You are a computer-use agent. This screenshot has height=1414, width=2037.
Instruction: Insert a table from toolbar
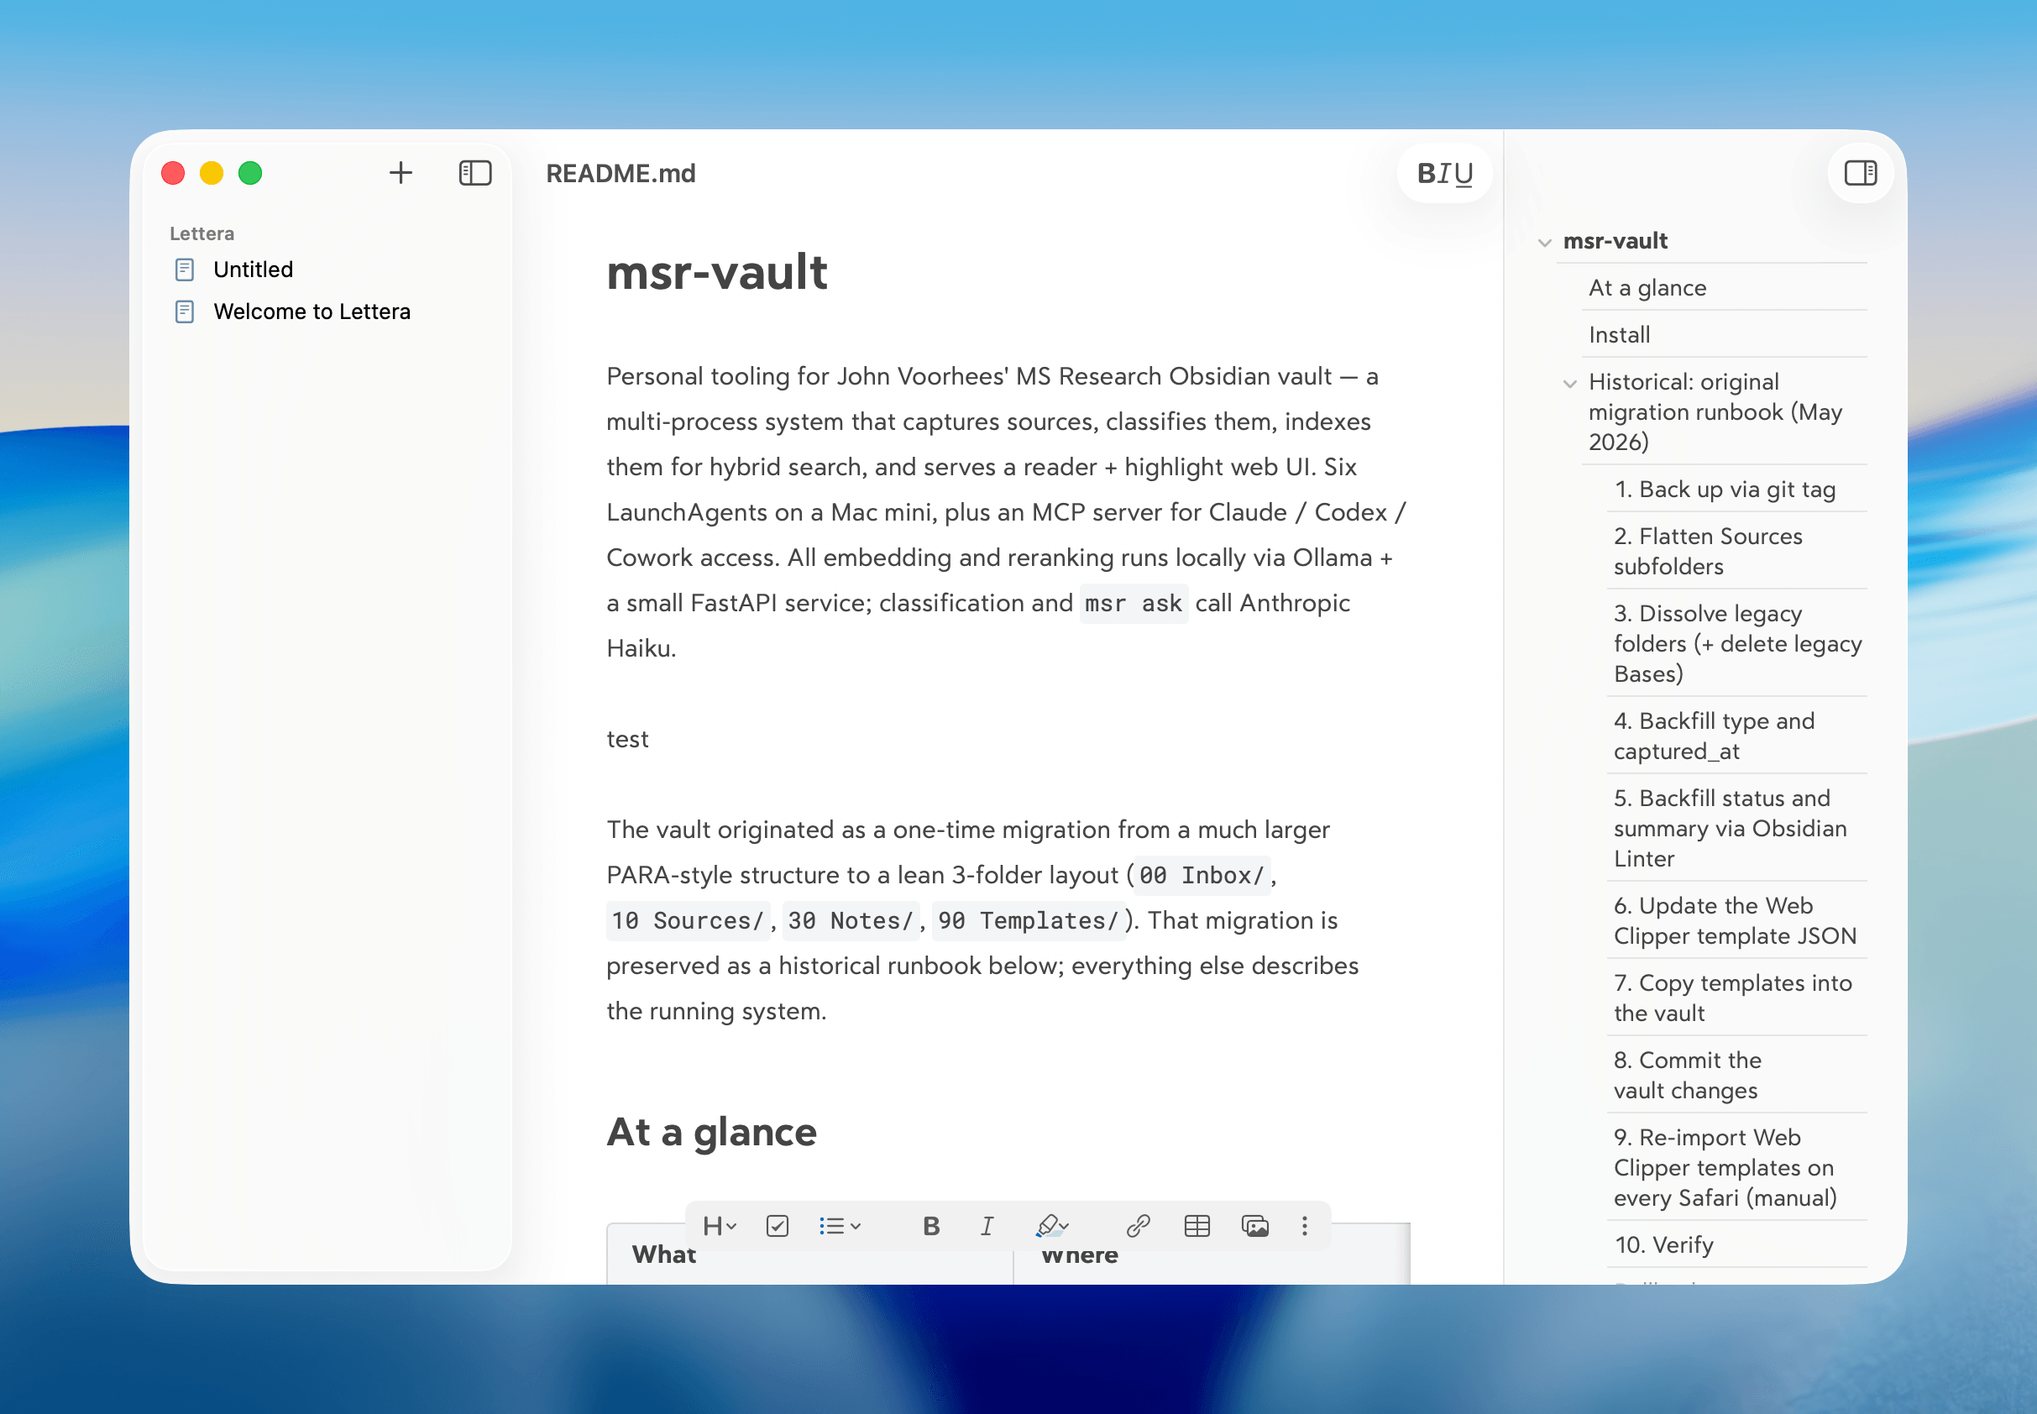(x=1197, y=1226)
